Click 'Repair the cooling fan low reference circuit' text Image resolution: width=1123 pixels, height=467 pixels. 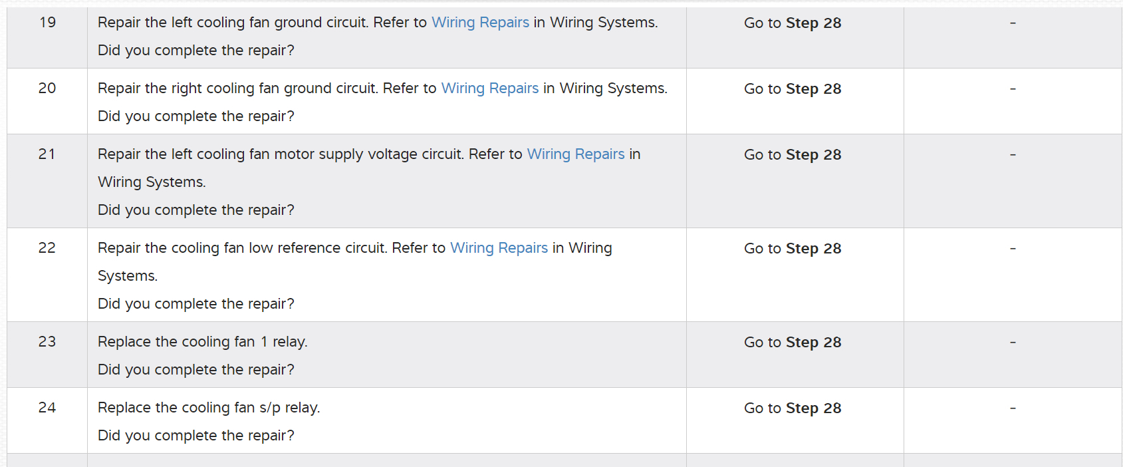pyautogui.click(x=242, y=248)
